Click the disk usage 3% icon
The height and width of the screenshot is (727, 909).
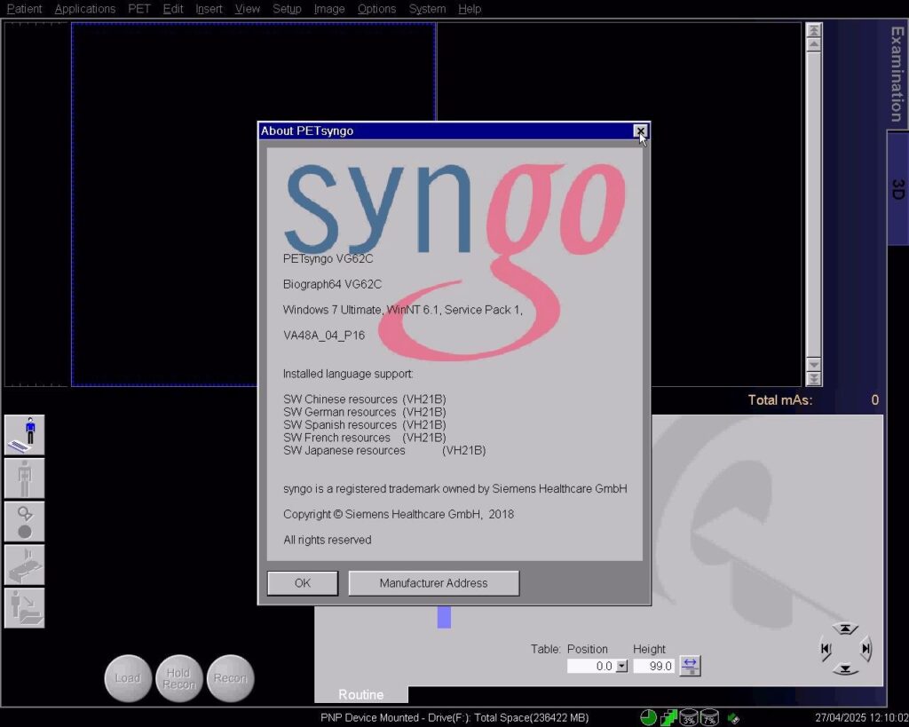coord(688,718)
